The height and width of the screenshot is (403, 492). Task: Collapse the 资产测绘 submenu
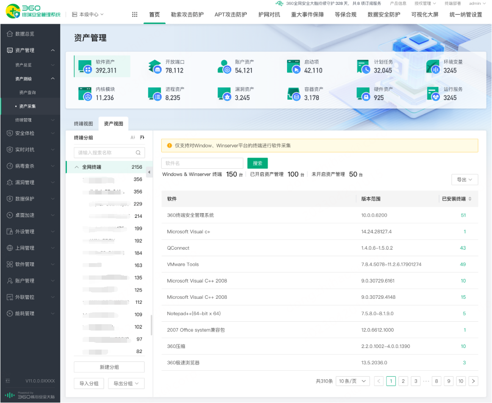point(53,78)
